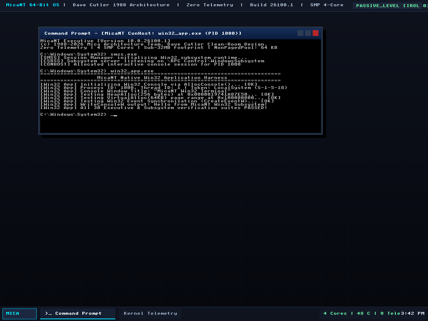This screenshot has height=321, width=428.
Task: Open the MICA start button
Action: 19,313
